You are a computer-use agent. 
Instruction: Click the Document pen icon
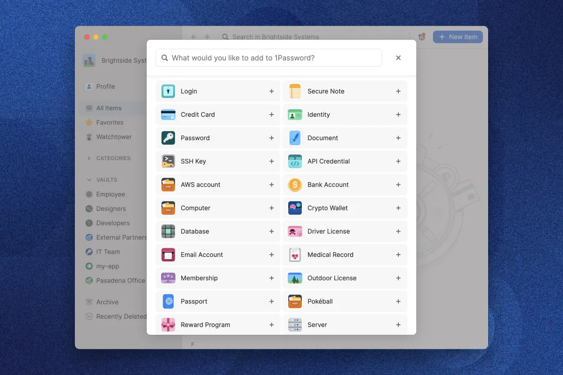(295, 138)
